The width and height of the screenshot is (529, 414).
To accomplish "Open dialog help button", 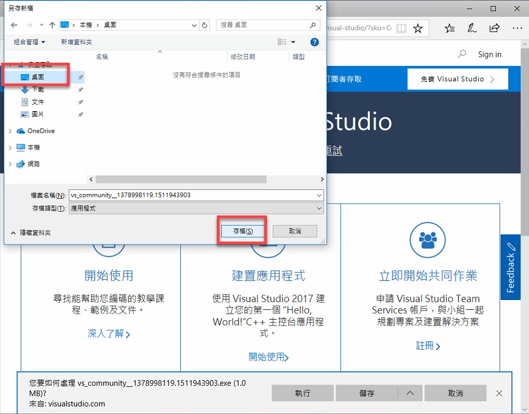I will tap(314, 42).
